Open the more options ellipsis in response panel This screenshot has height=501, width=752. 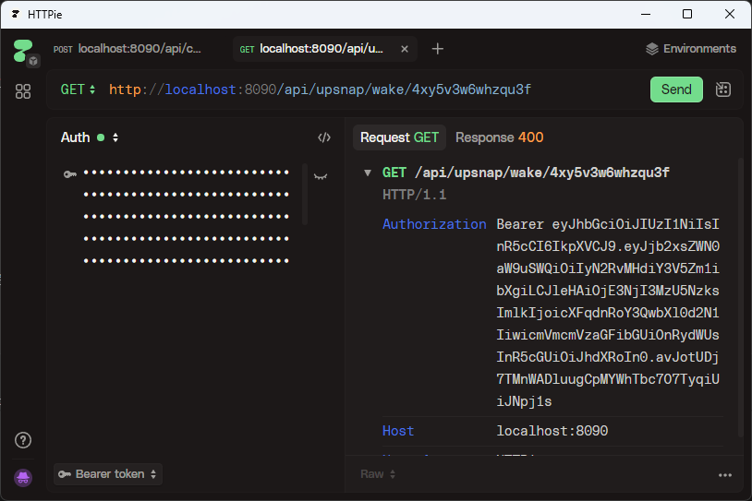pyautogui.click(x=724, y=474)
